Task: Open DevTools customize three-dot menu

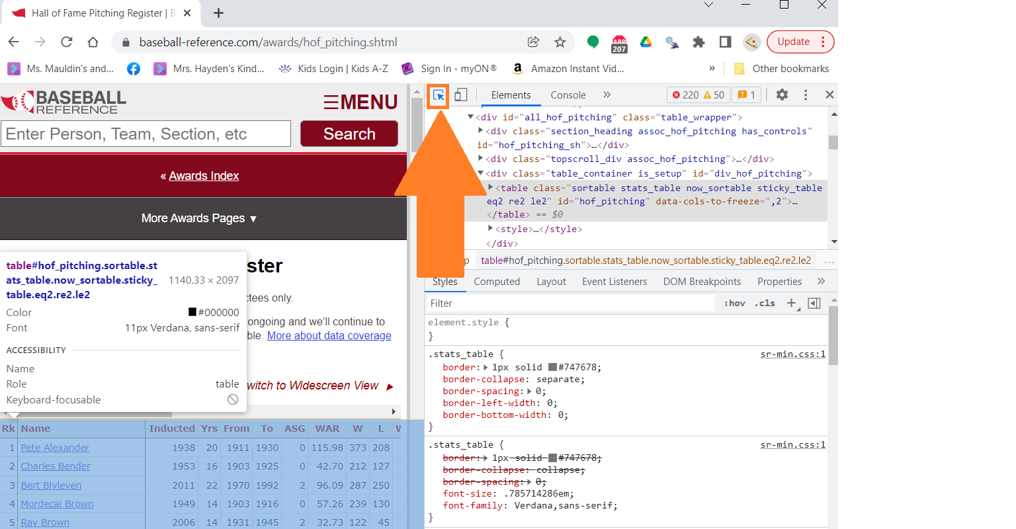Action: (x=806, y=95)
